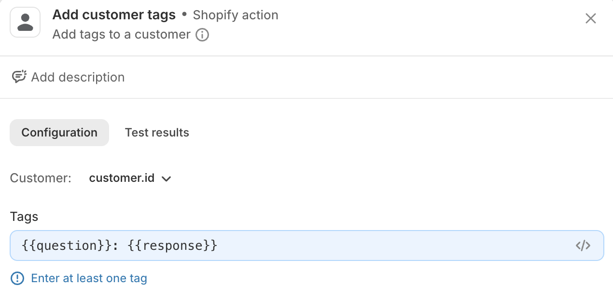Click the empty area of the Tags field
The height and width of the screenshot is (300, 613).
(386, 245)
